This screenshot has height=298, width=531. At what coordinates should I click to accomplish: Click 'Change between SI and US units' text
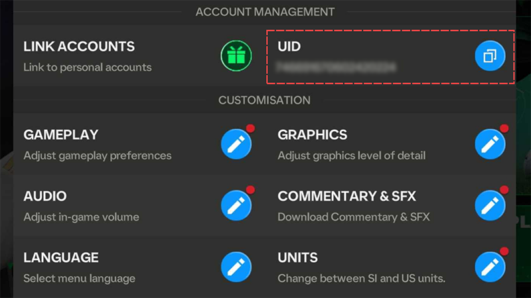(x=361, y=278)
